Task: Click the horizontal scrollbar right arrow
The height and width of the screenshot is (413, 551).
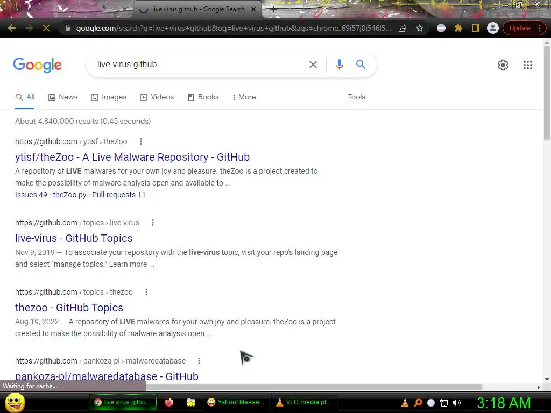Action: (x=539, y=387)
